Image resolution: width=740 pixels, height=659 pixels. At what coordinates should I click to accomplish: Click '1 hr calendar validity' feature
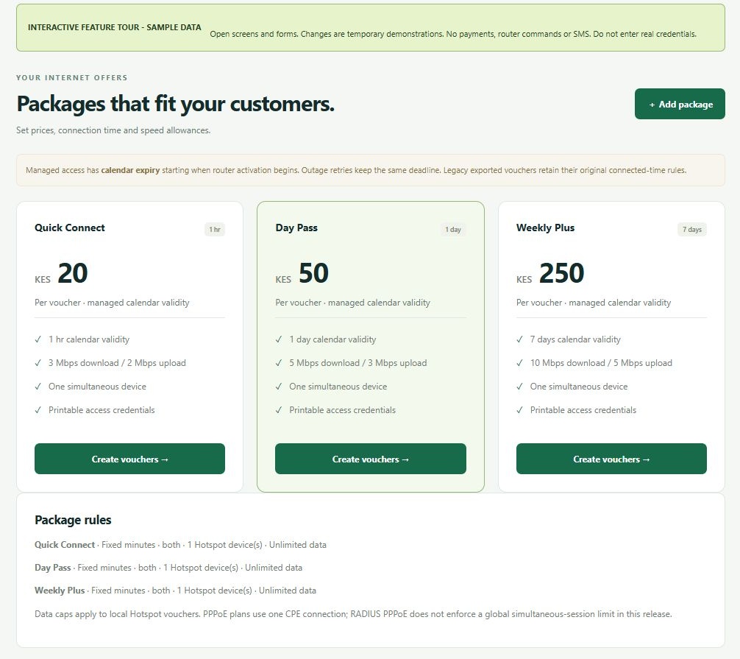[x=89, y=339]
